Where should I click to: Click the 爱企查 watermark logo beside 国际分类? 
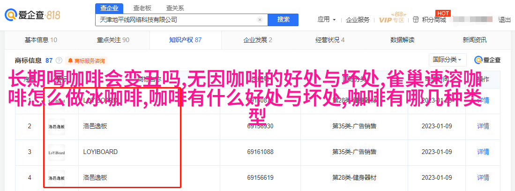pos(487,60)
